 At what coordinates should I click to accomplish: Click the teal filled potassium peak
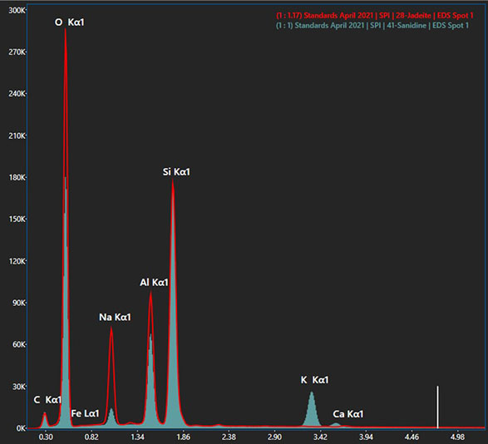312,411
